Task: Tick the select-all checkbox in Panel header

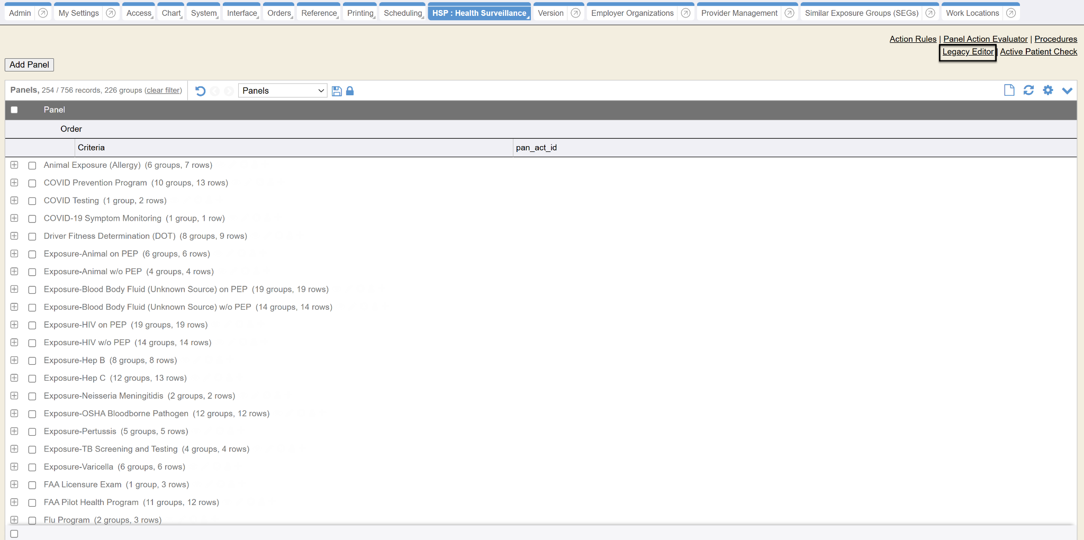Action: 14,110
